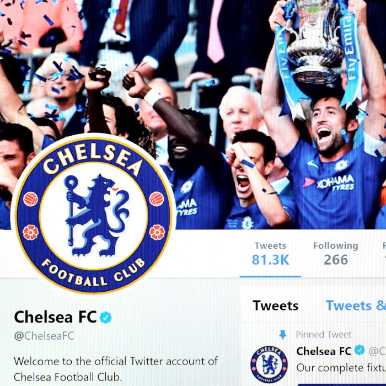Click the 266 following number
The image size is (386, 386).
336,260
